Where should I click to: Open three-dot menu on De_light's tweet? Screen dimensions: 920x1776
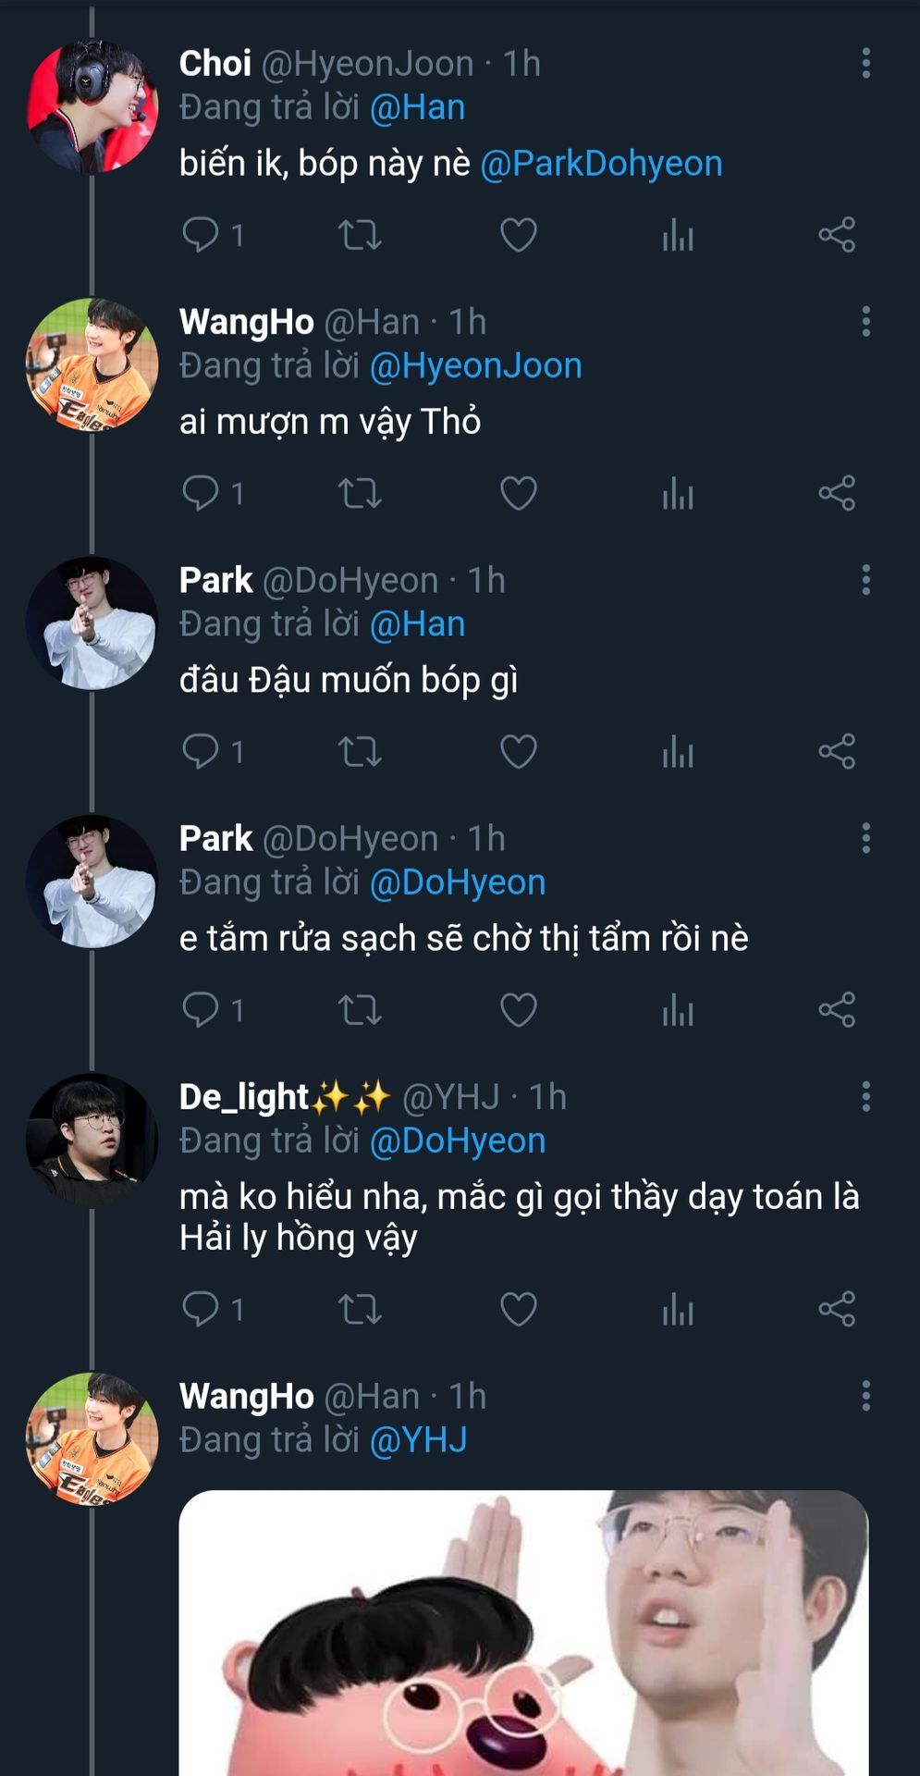[865, 1097]
